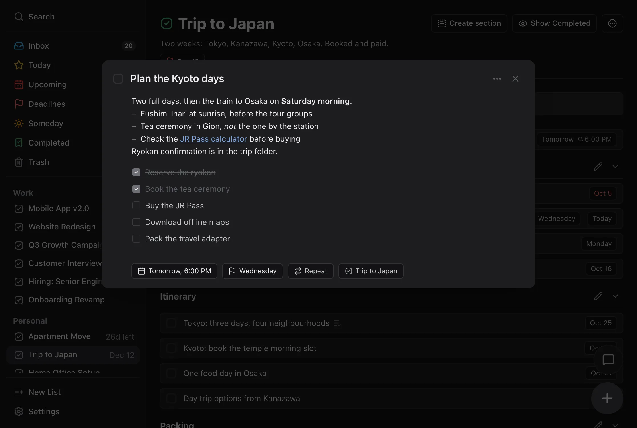Click the project description text
Viewport: 637px width, 428px height.
(x=274, y=44)
